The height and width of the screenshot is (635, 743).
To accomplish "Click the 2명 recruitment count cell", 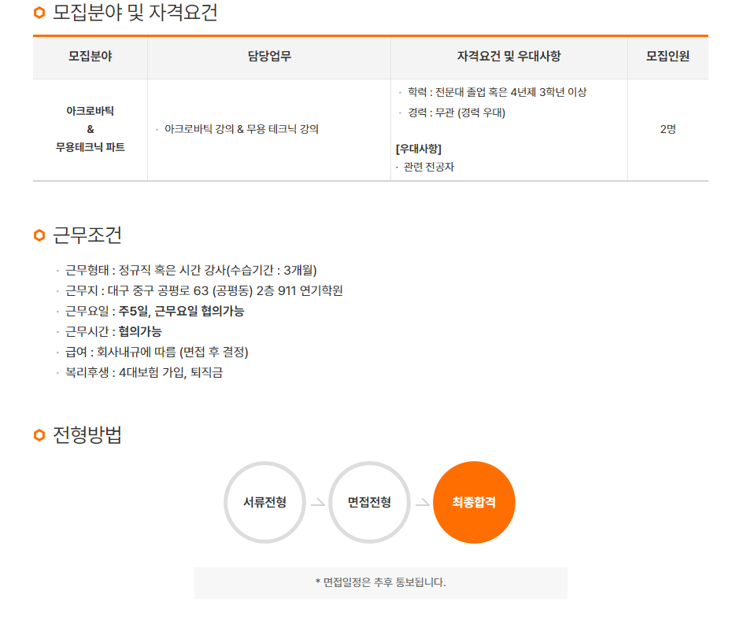I will click(x=667, y=129).
